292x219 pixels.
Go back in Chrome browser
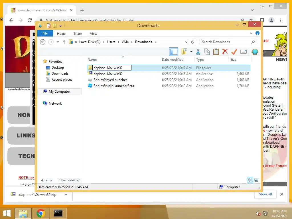(11, 20)
